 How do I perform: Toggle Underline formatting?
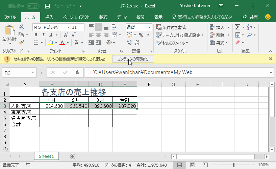coord(51,35)
